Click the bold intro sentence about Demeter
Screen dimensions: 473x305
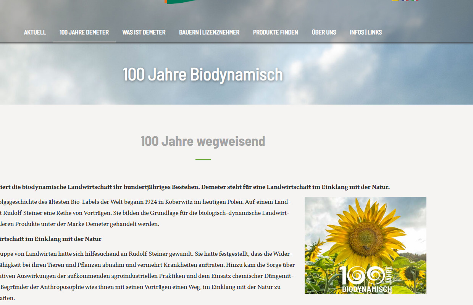pyautogui.click(x=195, y=187)
